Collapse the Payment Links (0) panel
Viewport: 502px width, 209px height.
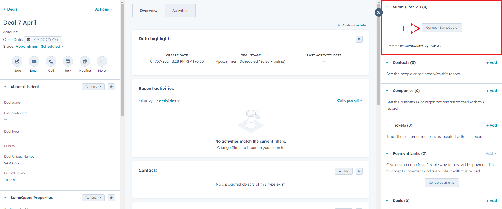[x=387, y=153]
